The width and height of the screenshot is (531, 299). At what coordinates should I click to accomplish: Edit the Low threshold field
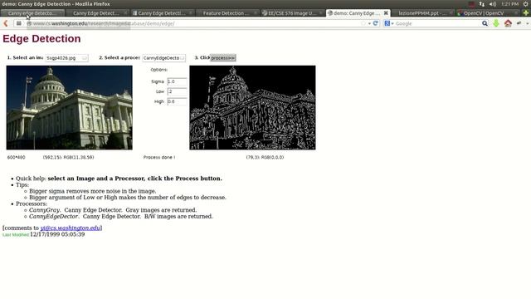pos(177,91)
